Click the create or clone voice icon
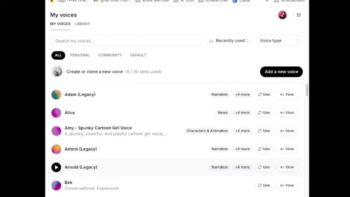The image size is (350, 197). pyautogui.click(x=57, y=72)
